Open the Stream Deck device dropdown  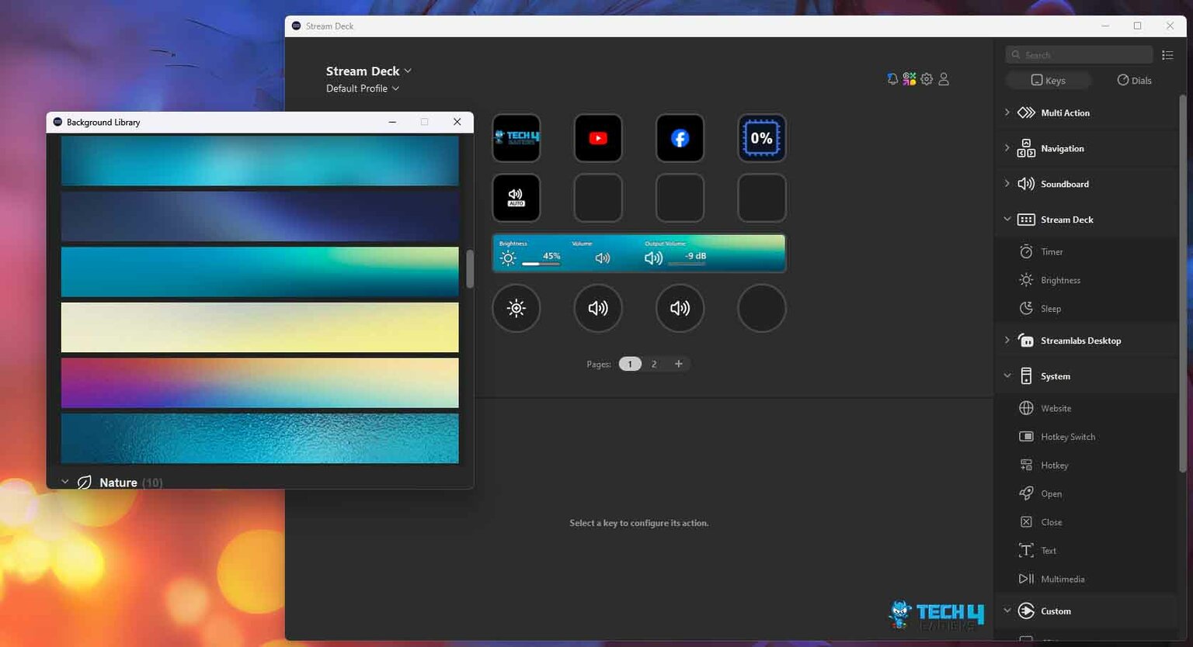click(369, 71)
